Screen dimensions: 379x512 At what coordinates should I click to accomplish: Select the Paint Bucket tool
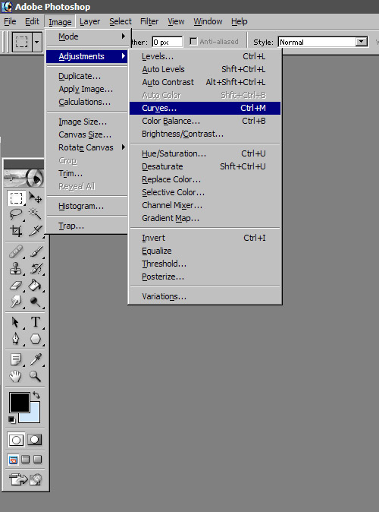coord(35,285)
